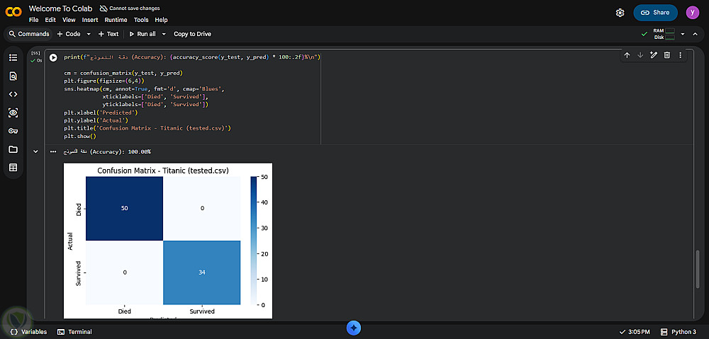Image resolution: width=709 pixels, height=339 pixels.
Task: Open the Gemini assistant sparkle button
Action: [x=354, y=328]
